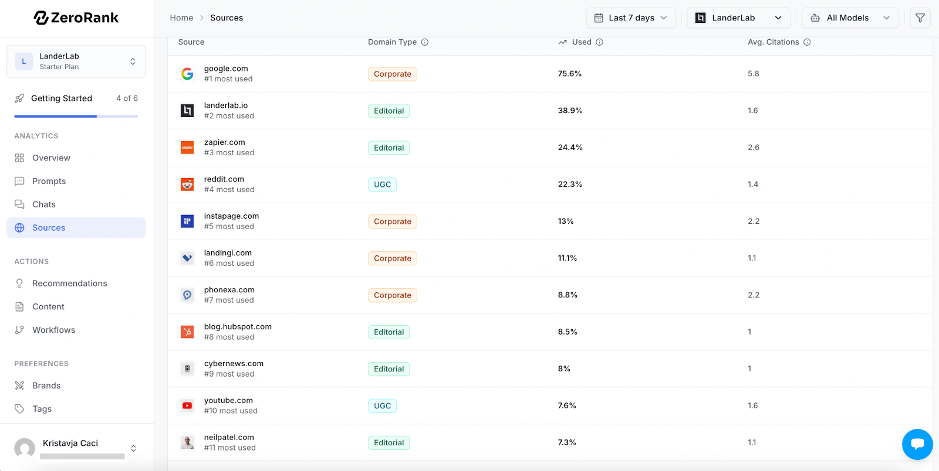Image resolution: width=939 pixels, height=471 pixels.
Task: Click the reddit.com favicon
Action: tap(187, 185)
